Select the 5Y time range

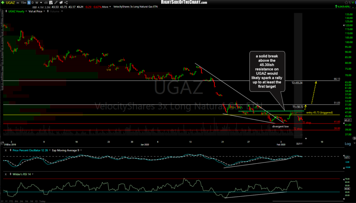coord(2,202)
